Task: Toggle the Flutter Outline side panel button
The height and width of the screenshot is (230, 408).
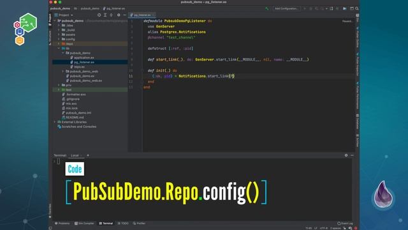Action: [358, 37]
